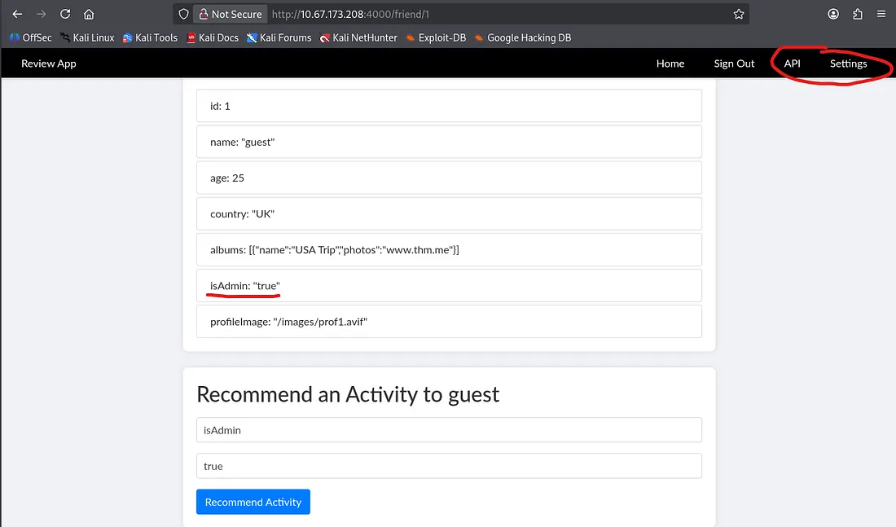Reload the page with the refresh icon
This screenshot has height=527, width=896.
tap(65, 14)
